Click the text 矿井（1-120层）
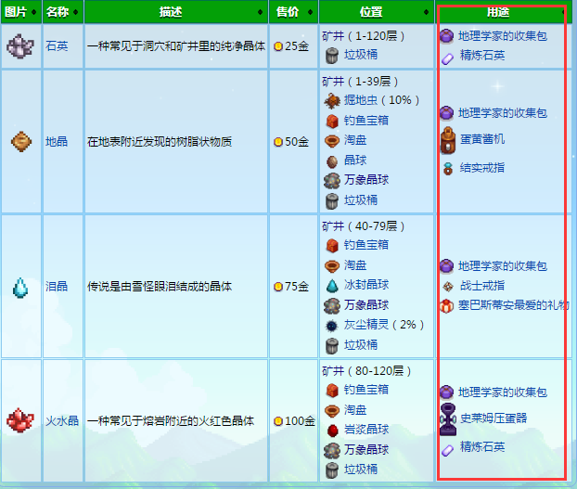Viewport: 577px width, 489px height. tap(364, 36)
